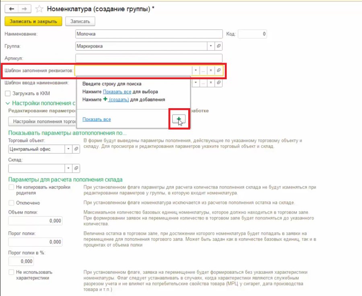This screenshot has width=362, height=296.
Task: Add this form to favorites with the star
Action: 39,9
